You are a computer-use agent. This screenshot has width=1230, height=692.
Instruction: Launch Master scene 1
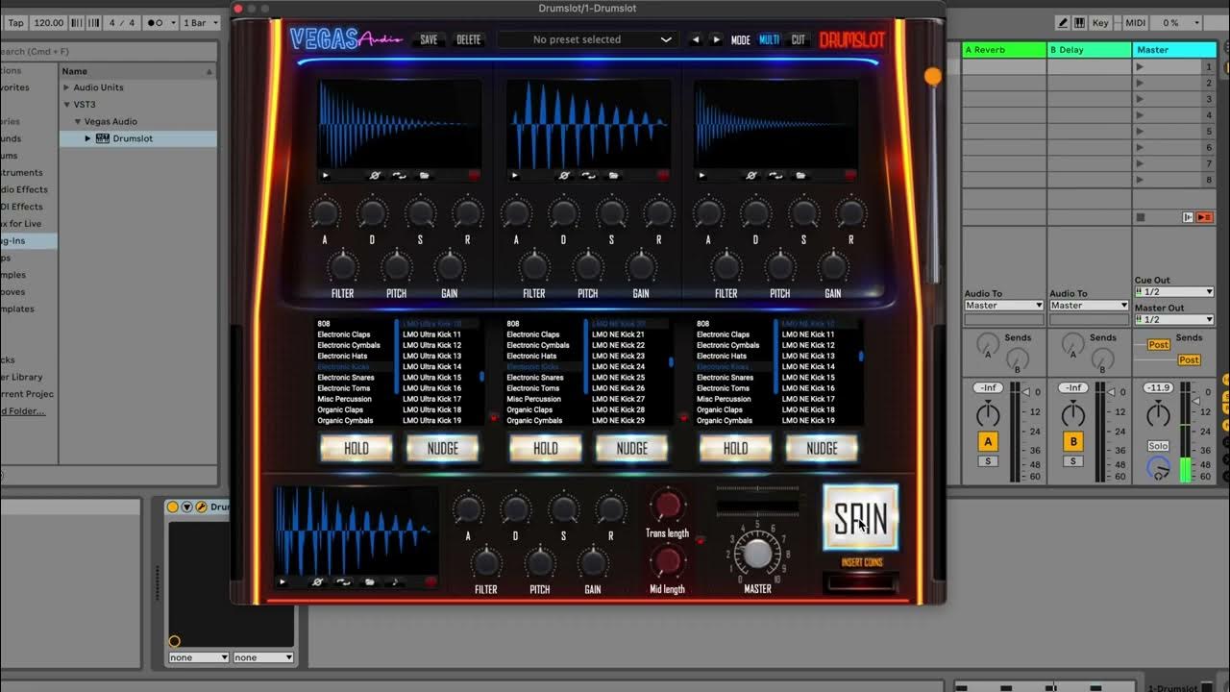[x=1141, y=67]
